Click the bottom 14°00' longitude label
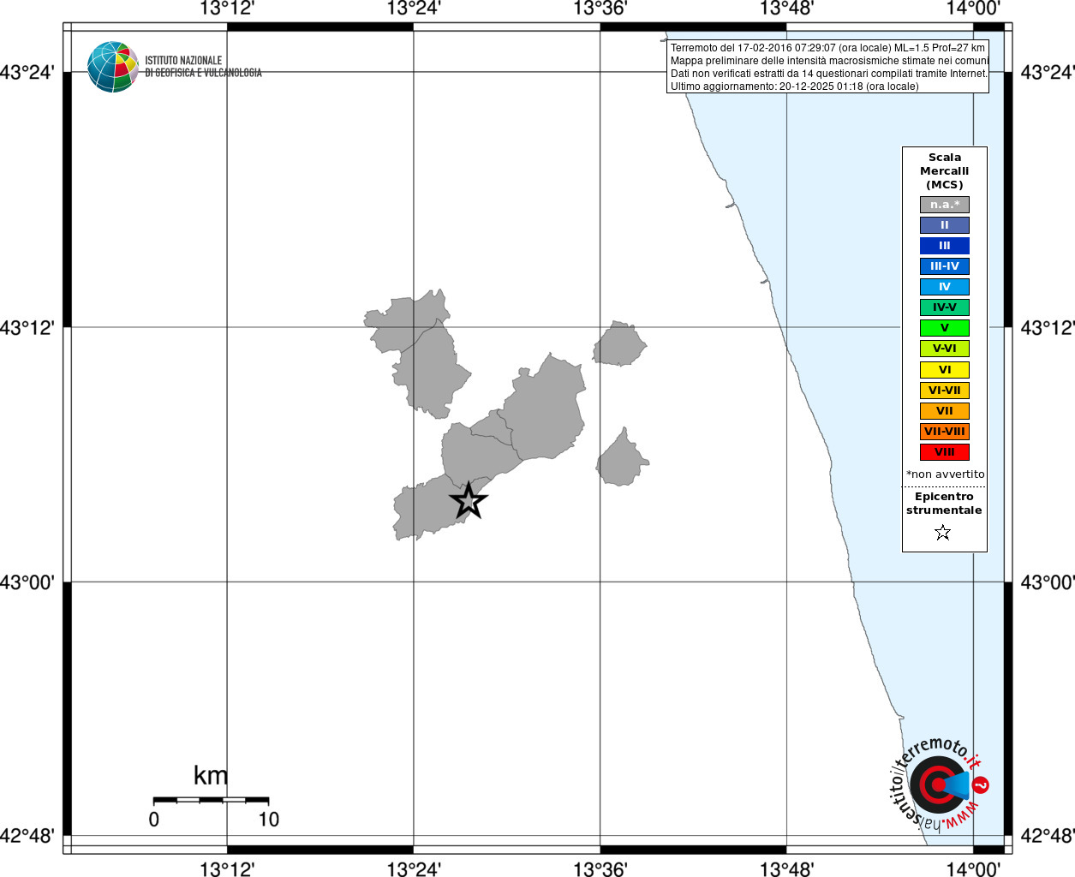 (x=973, y=869)
